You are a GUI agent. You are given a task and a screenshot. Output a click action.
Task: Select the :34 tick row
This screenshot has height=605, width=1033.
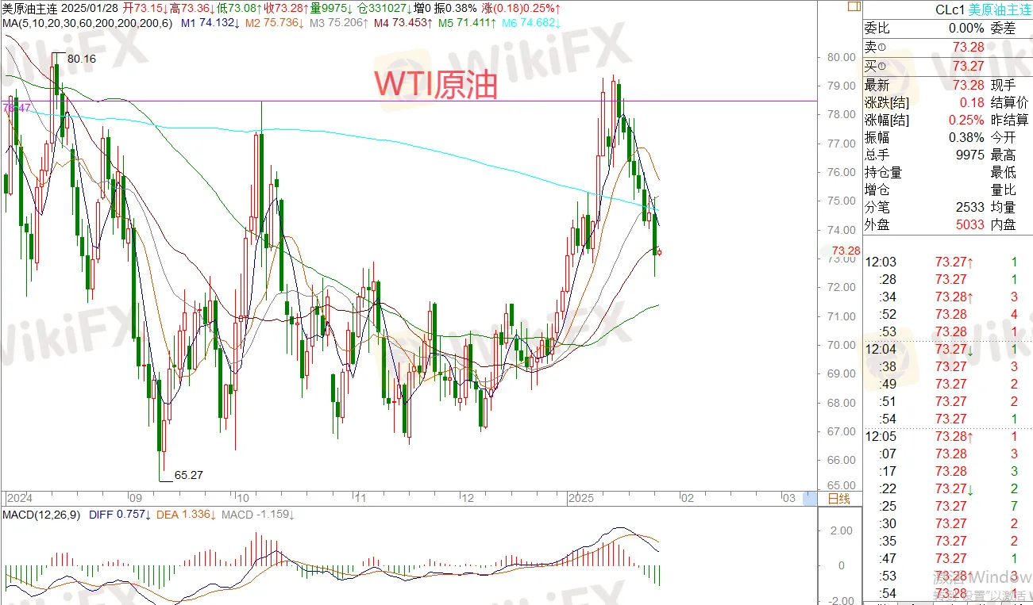tap(947, 297)
